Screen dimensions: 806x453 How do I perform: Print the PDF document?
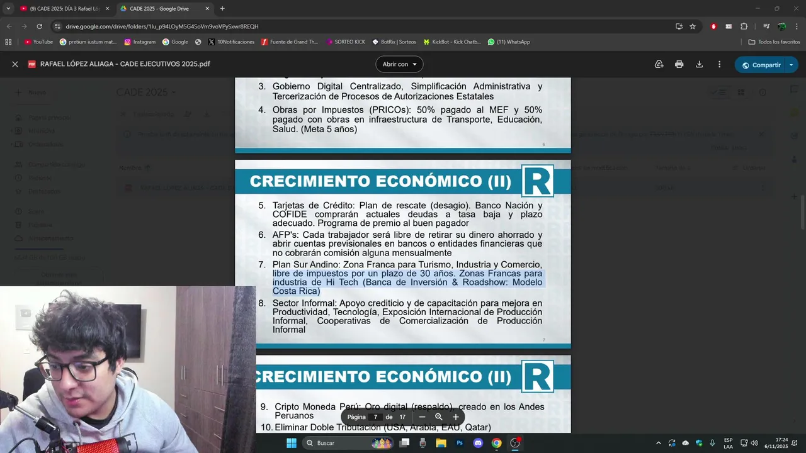click(x=679, y=64)
